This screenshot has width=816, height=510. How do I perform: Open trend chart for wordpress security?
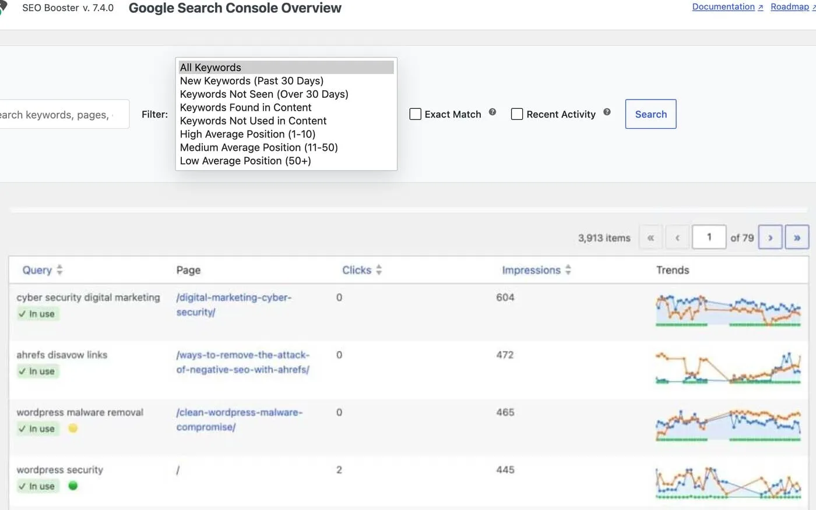click(728, 483)
